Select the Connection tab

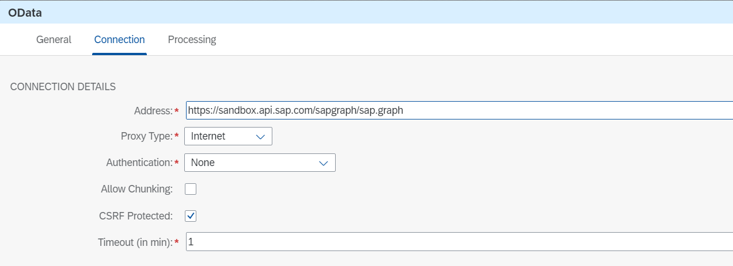click(x=119, y=40)
